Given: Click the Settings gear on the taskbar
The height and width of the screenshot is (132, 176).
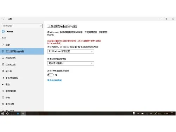Looking at the screenshot, I should click(23, 113).
